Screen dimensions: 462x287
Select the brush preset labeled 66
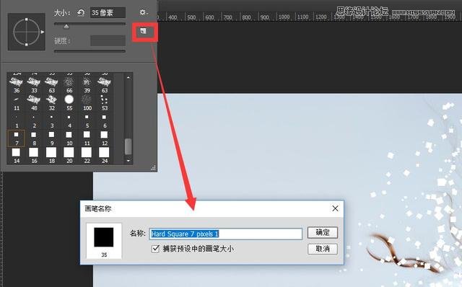click(x=69, y=84)
